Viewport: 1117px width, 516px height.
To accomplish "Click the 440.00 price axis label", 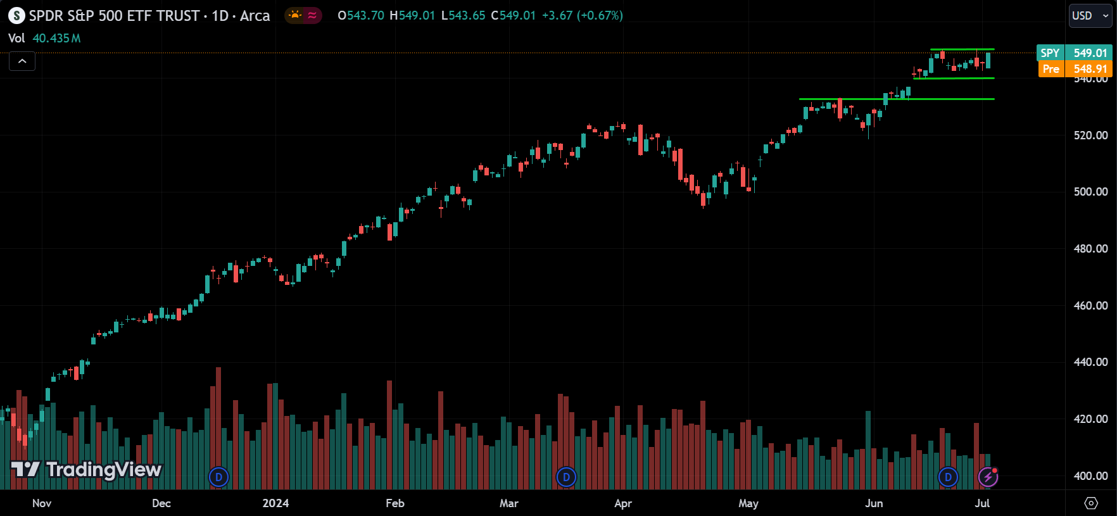I will [x=1090, y=362].
